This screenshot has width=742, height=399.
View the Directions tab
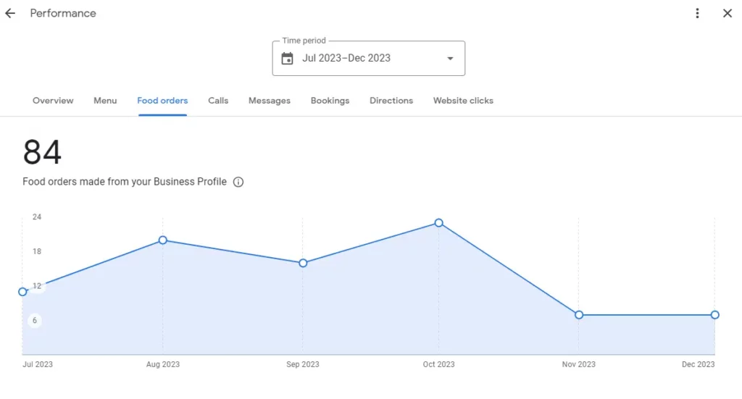[391, 101]
